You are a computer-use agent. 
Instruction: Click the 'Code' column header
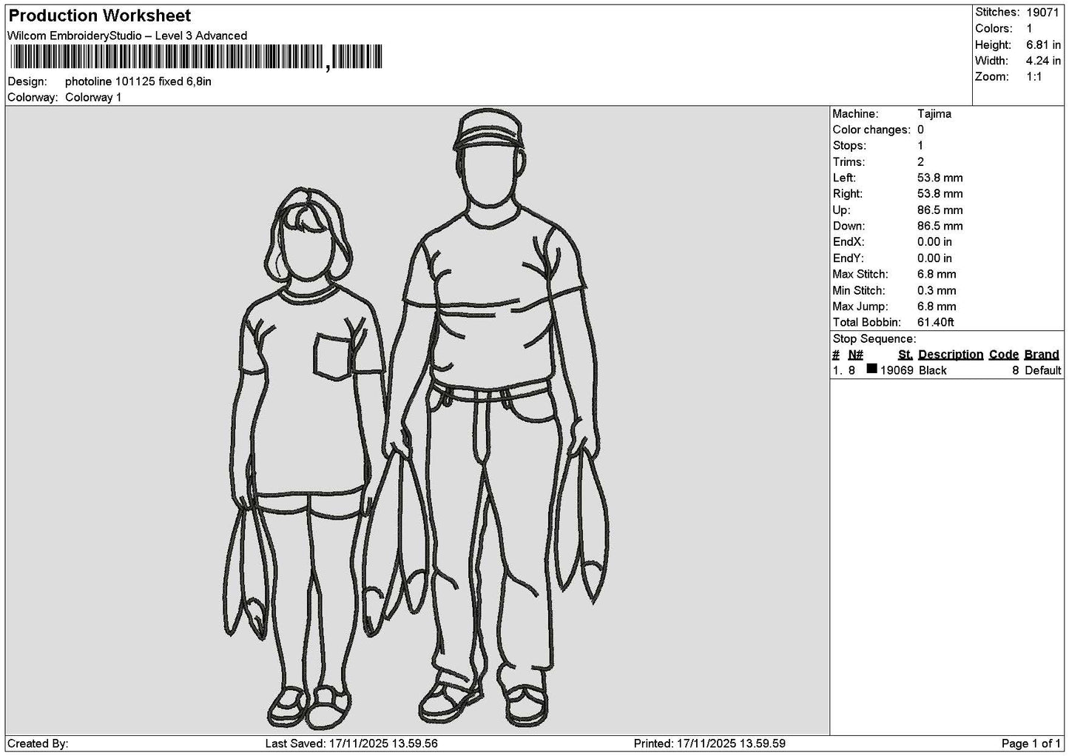tap(1004, 355)
